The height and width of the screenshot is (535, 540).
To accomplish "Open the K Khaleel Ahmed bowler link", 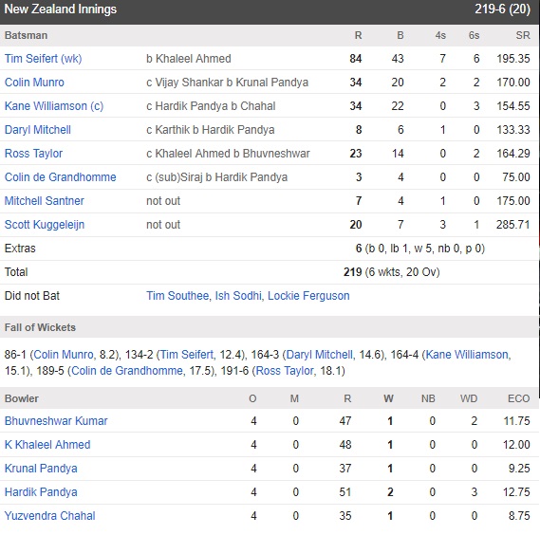I will click(47, 445).
